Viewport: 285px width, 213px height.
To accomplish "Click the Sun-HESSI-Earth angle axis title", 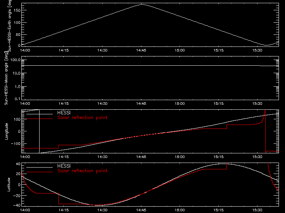I will pyautogui.click(x=10, y=26).
